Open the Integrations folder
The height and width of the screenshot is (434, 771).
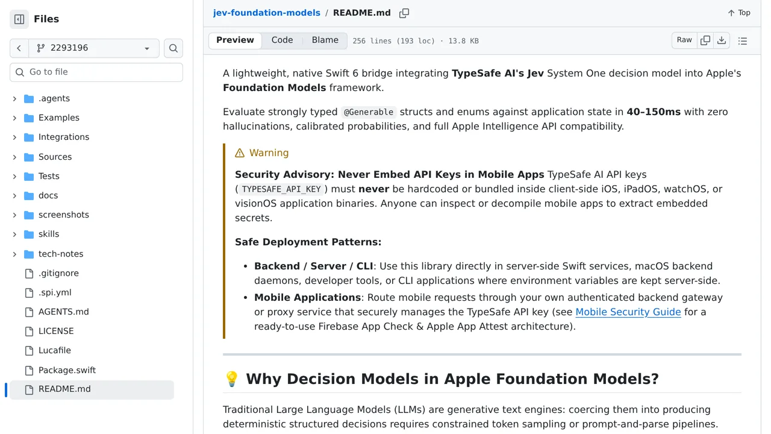click(x=64, y=137)
